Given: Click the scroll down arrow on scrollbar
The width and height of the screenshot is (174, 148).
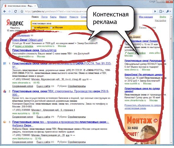Looking at the screenshot, I should click(x=171, y=143).
